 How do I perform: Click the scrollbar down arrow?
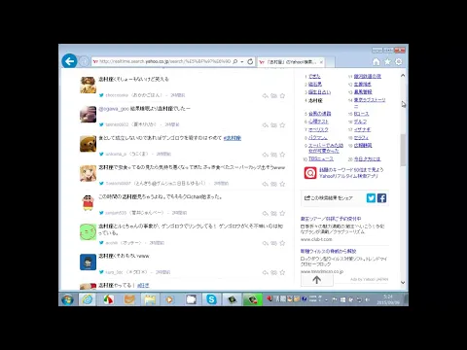click(x=403, y=282)
